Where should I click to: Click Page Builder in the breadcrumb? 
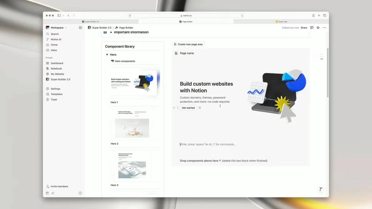(x=124, y=28)
